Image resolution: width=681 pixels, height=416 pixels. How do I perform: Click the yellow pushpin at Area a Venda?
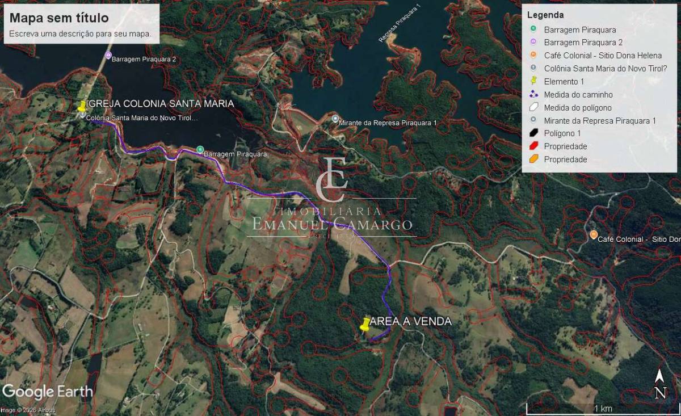tap(365, 324)
